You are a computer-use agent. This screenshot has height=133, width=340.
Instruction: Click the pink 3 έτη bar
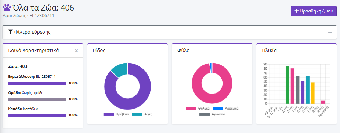pos(293,86)
